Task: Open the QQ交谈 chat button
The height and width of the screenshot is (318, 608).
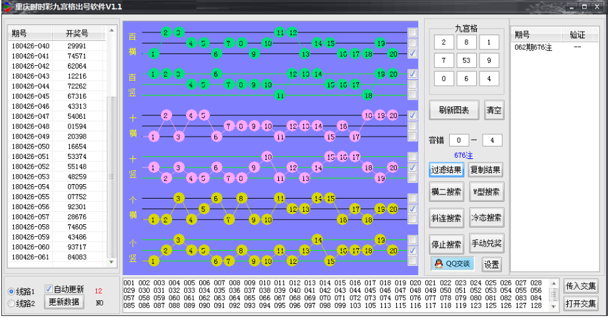Action: (452, 264)
